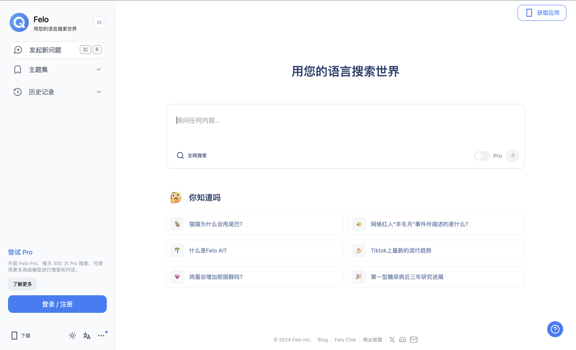Open the 全网搜索 scope selector
Screen dimensions: 576x350
(192, 155)
